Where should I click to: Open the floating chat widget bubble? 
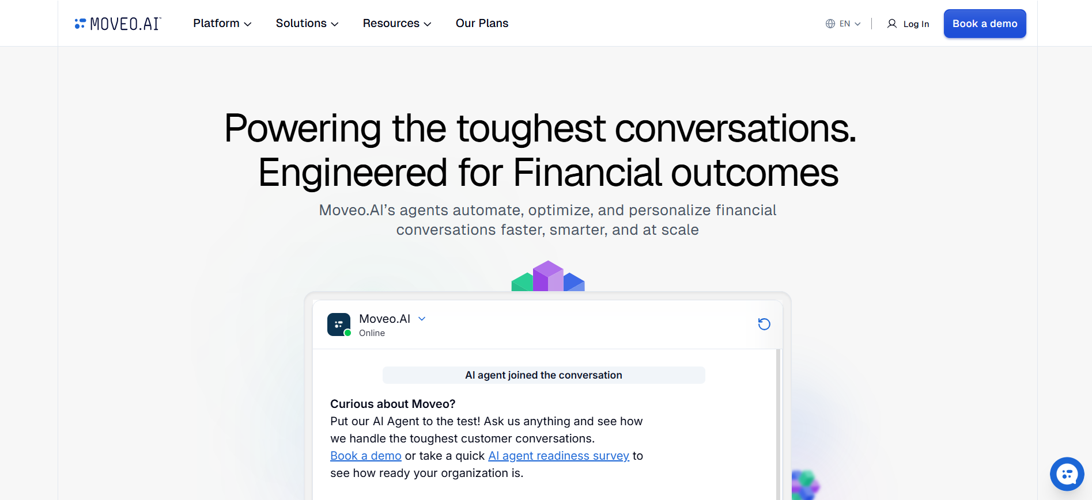point(1067,474)
